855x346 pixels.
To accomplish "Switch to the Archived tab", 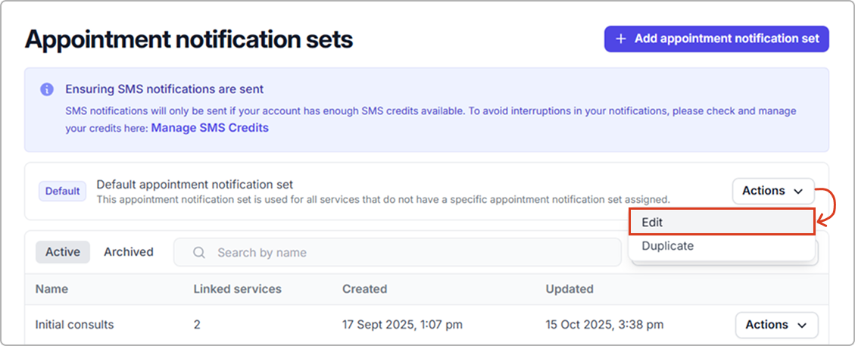I will (129, 252).
